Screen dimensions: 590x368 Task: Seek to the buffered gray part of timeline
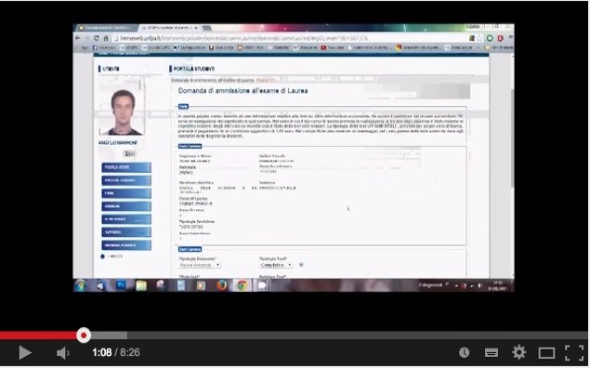(109, 335)
